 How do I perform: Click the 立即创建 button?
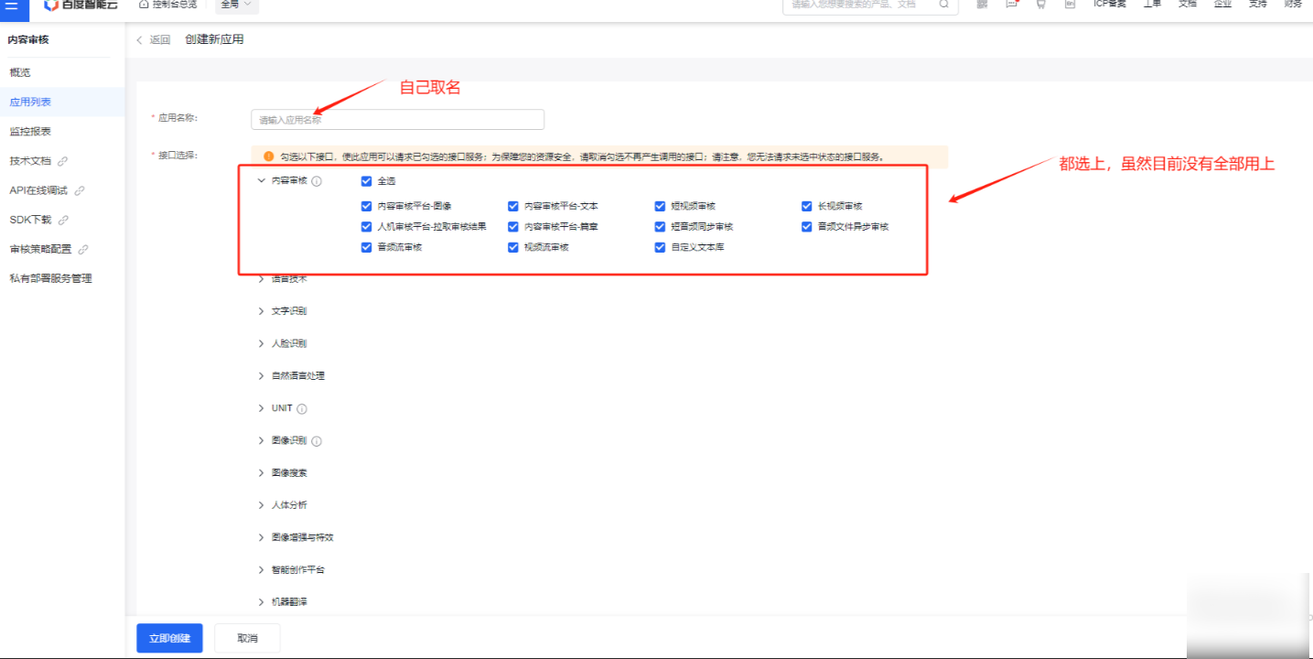169,638
